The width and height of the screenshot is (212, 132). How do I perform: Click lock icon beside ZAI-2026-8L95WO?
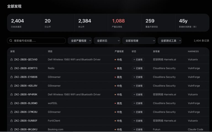tap(12, 103)
